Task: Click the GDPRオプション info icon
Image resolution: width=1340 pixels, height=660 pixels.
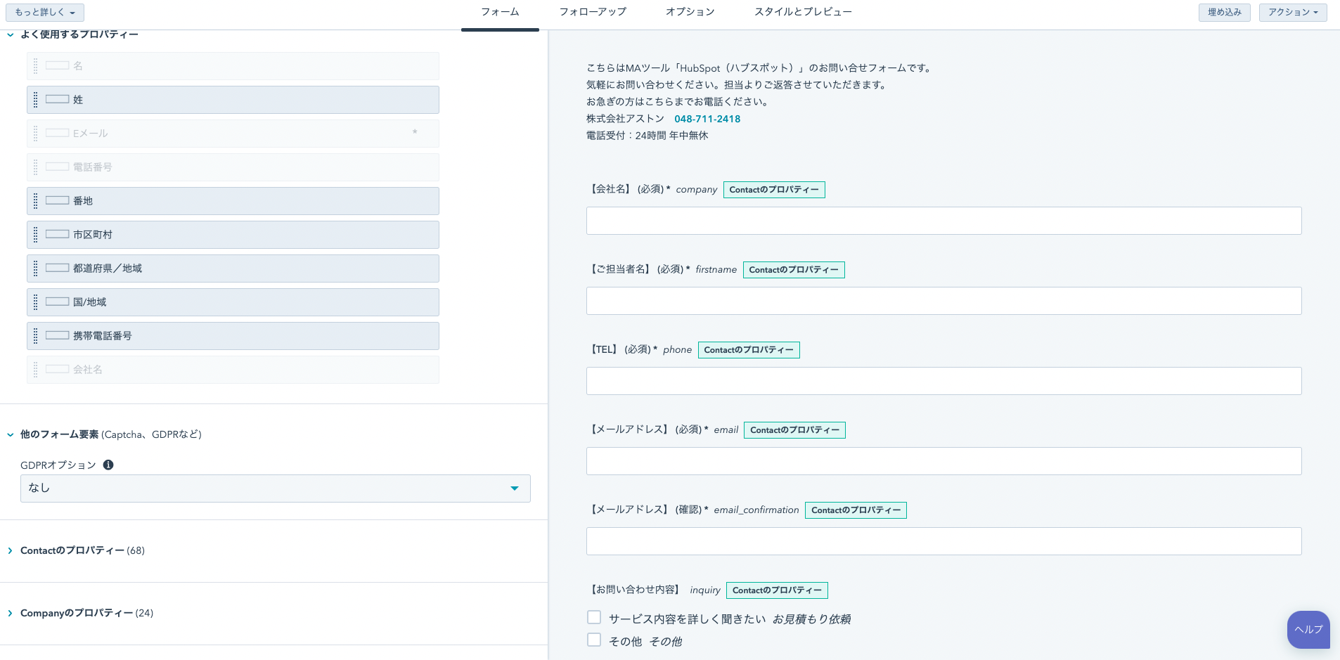Action: pos(108,465)
